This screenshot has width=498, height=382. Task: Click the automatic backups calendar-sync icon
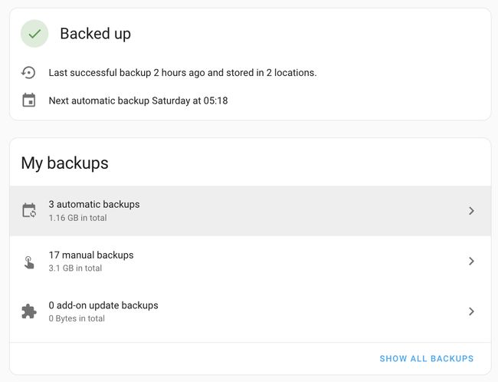pos(29,211)
